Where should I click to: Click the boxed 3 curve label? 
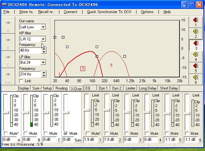click(x=83, y=69)
